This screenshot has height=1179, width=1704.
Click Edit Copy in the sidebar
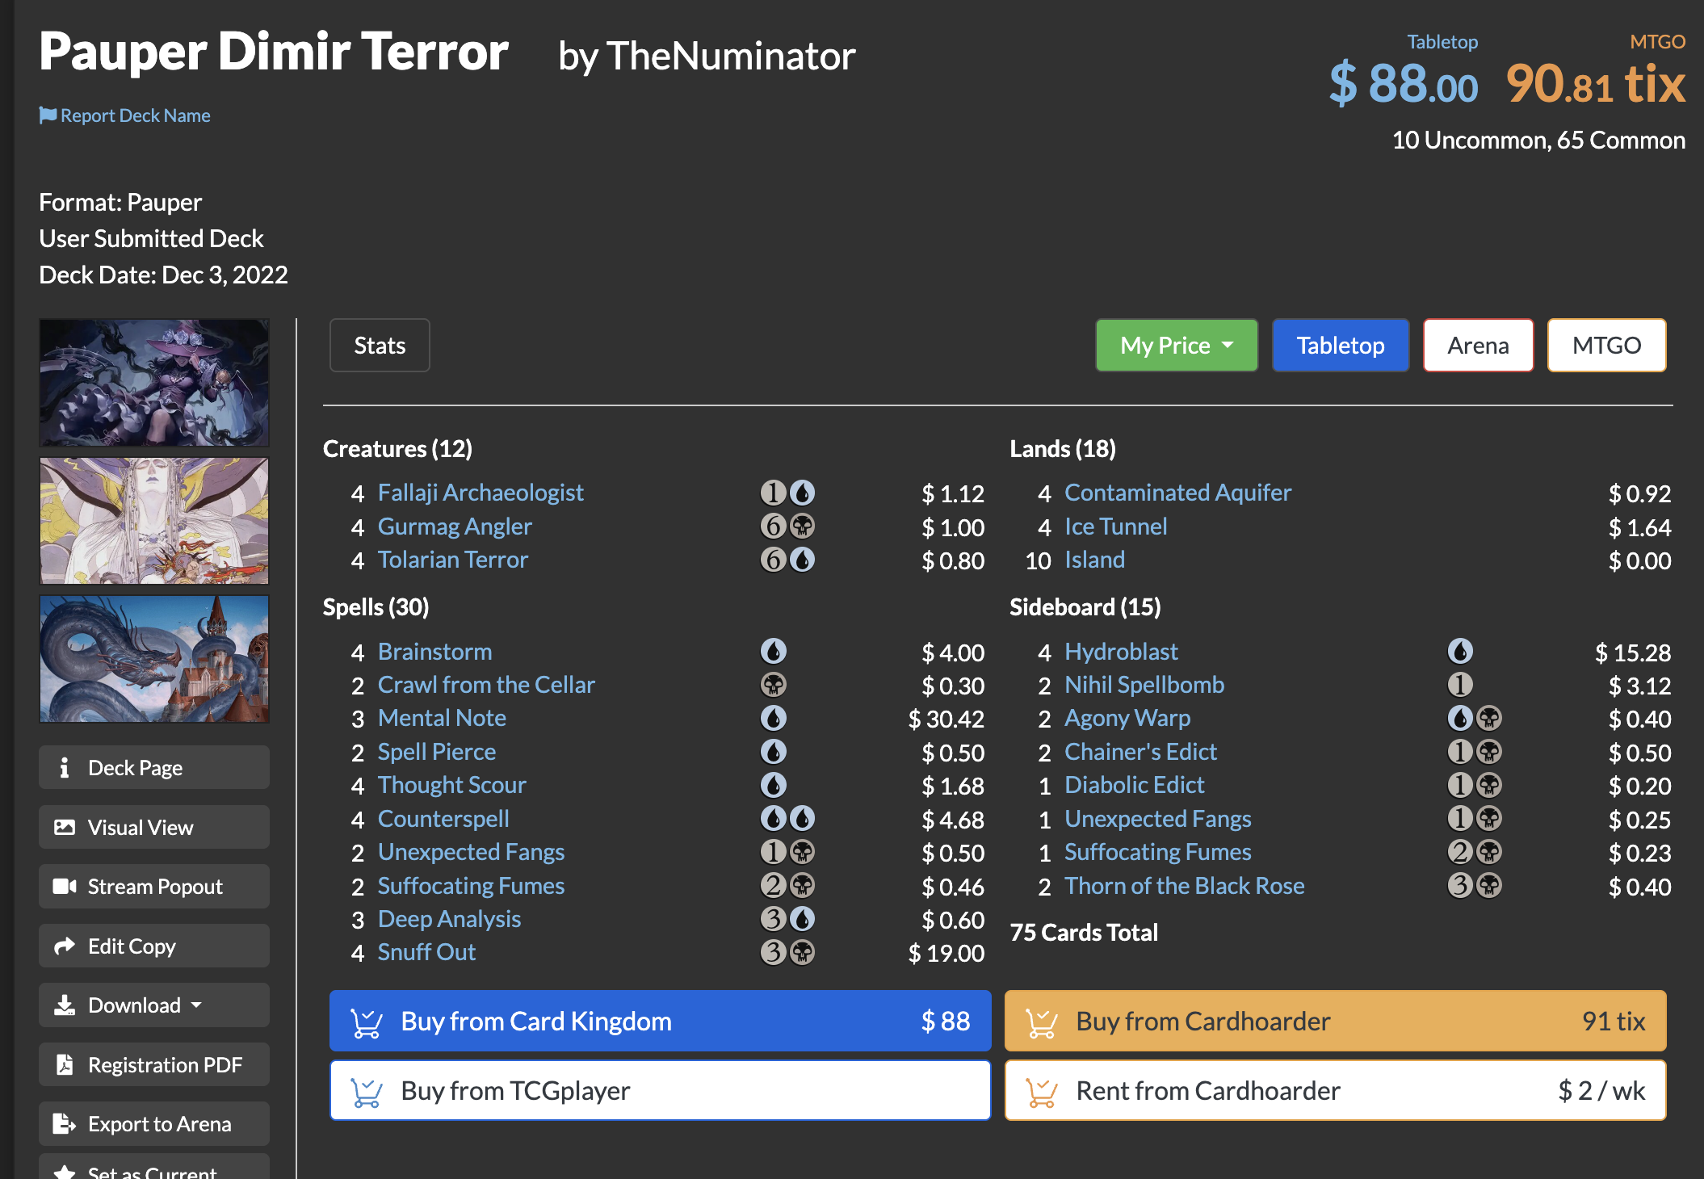[x=154, y=946]
